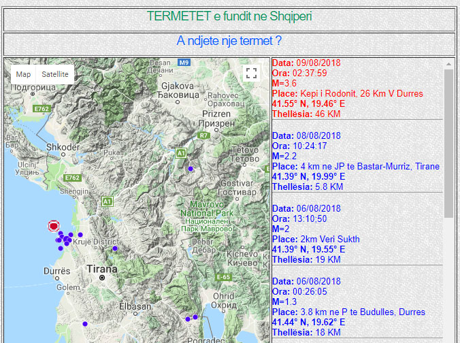This screenshot has width=460, height=343.
Task: Select the Map view type
Action: point(23,74)
